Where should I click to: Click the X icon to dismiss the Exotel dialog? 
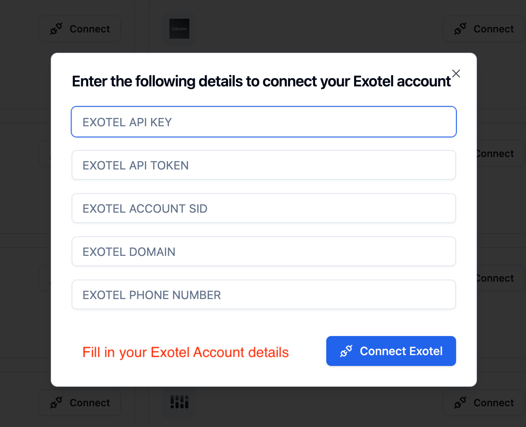pos(456,74)
